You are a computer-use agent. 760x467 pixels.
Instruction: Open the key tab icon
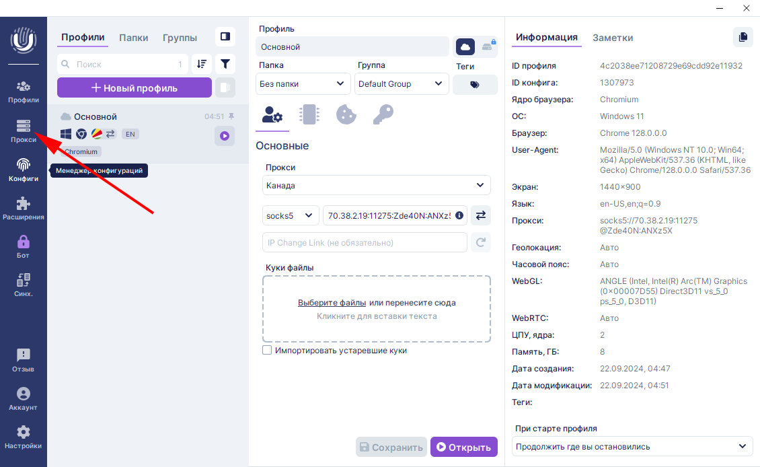(383, 114)
